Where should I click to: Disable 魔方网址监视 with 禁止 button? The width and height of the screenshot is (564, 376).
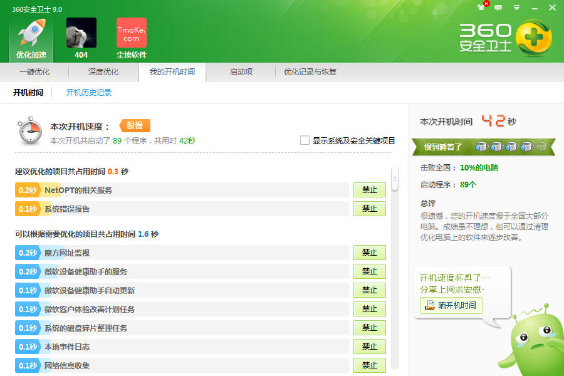pos(369,253)
